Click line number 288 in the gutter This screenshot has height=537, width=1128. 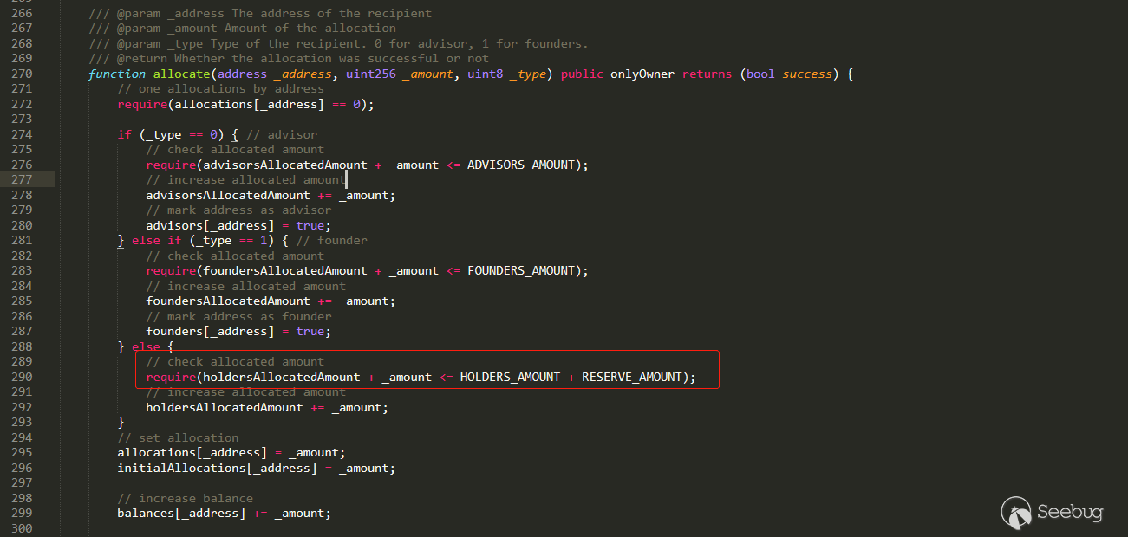click(22, 347)
